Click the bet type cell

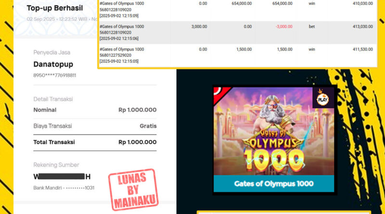tap(312, 26)
